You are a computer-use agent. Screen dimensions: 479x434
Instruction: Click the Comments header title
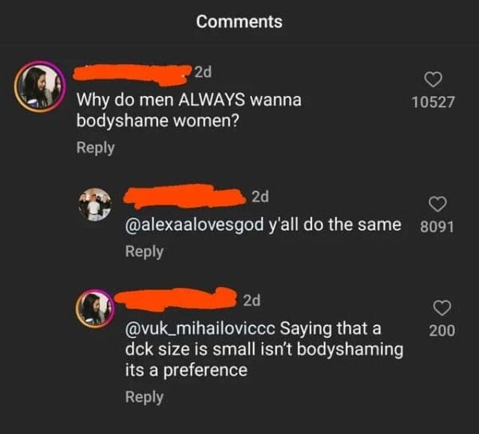(239, 22)
